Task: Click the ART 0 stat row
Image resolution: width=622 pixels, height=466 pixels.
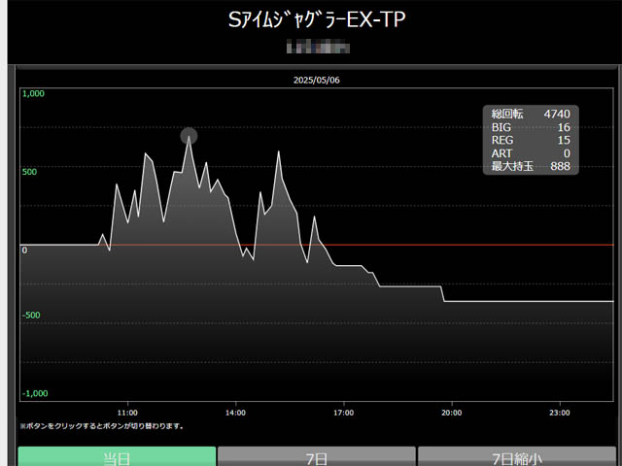Action: point(531,153)
